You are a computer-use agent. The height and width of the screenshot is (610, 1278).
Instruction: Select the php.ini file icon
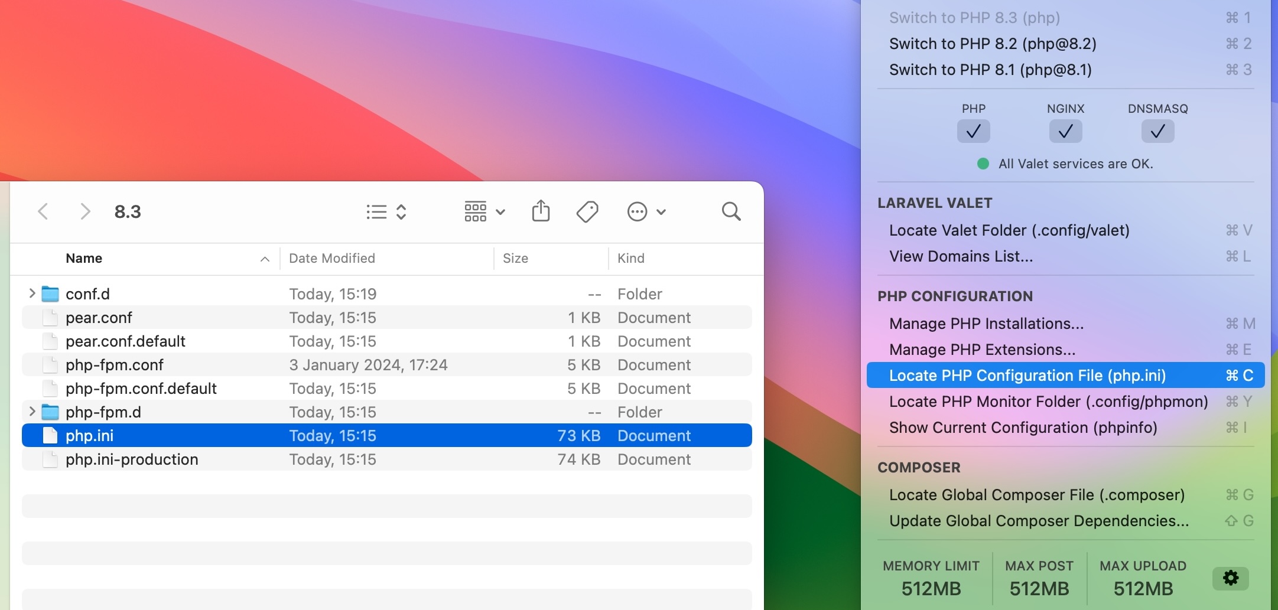pos(50,435)
